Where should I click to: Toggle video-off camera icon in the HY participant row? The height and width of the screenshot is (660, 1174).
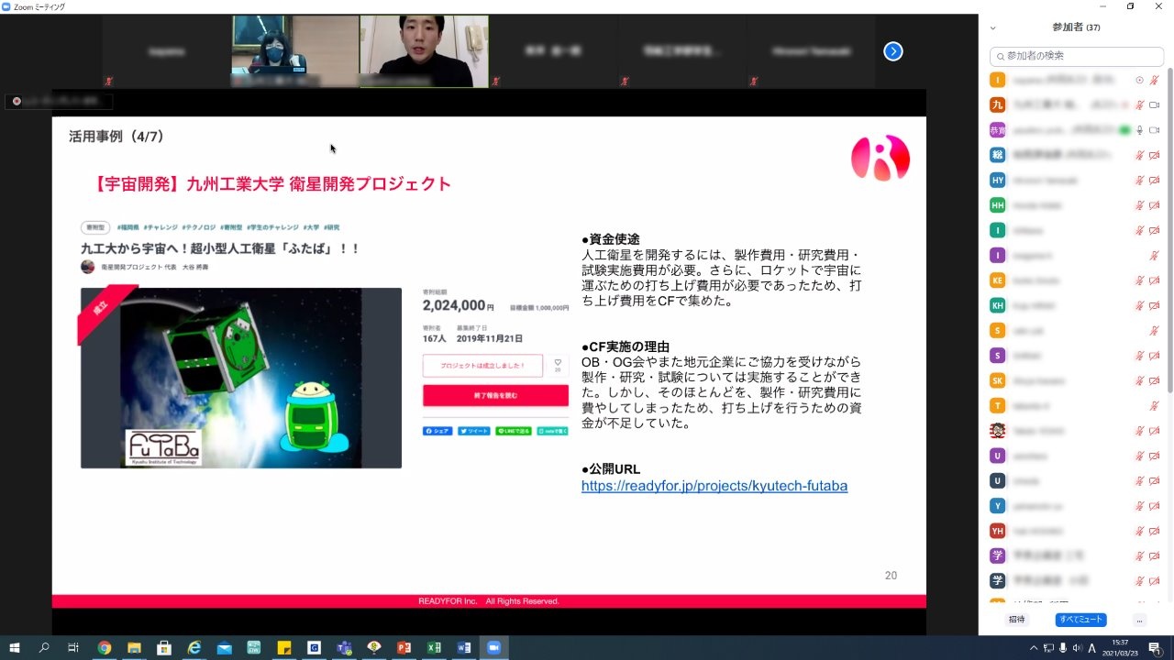click(x=1155, y=181)
